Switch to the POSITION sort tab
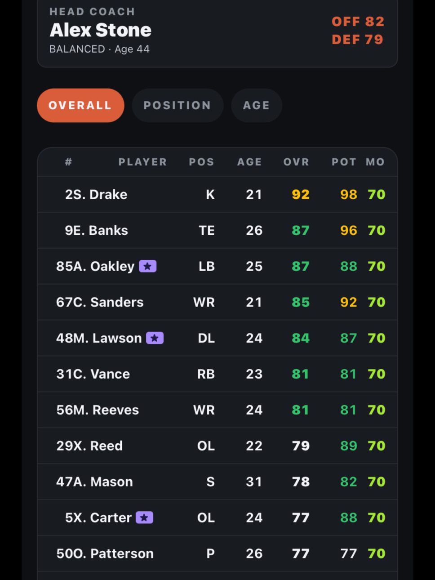Image resolution: width=435 pixels, height=580 pixels. 178,105
